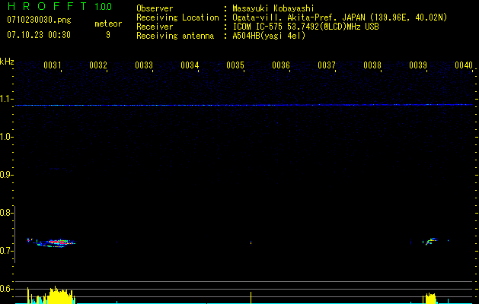Click the yellow power peak below 0031
Image resolution: width=479 pixels, height=304 pixels.
coord(61,295)
